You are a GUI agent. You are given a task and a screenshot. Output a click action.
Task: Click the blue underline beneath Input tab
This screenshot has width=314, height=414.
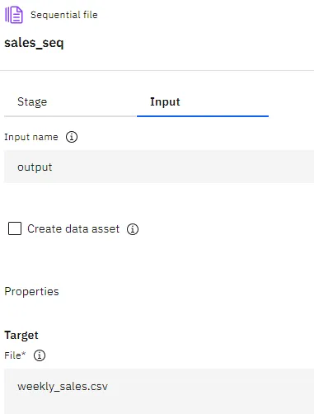(x=203, y=116)
